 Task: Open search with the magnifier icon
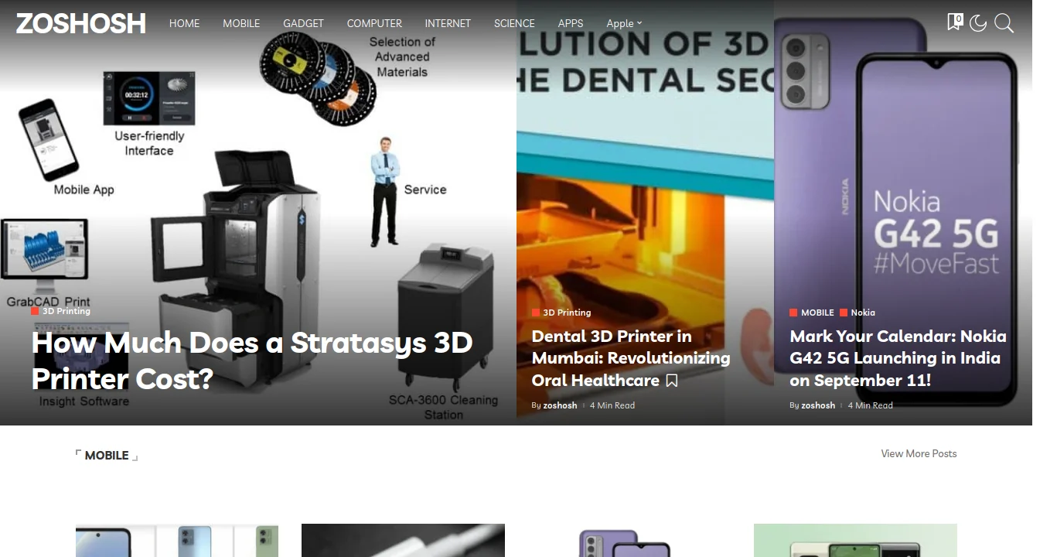1004,23
